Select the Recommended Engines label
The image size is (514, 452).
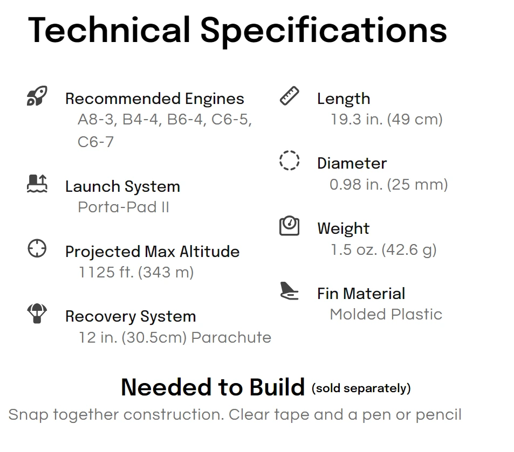pyautogui.click(x=155, y=99)
